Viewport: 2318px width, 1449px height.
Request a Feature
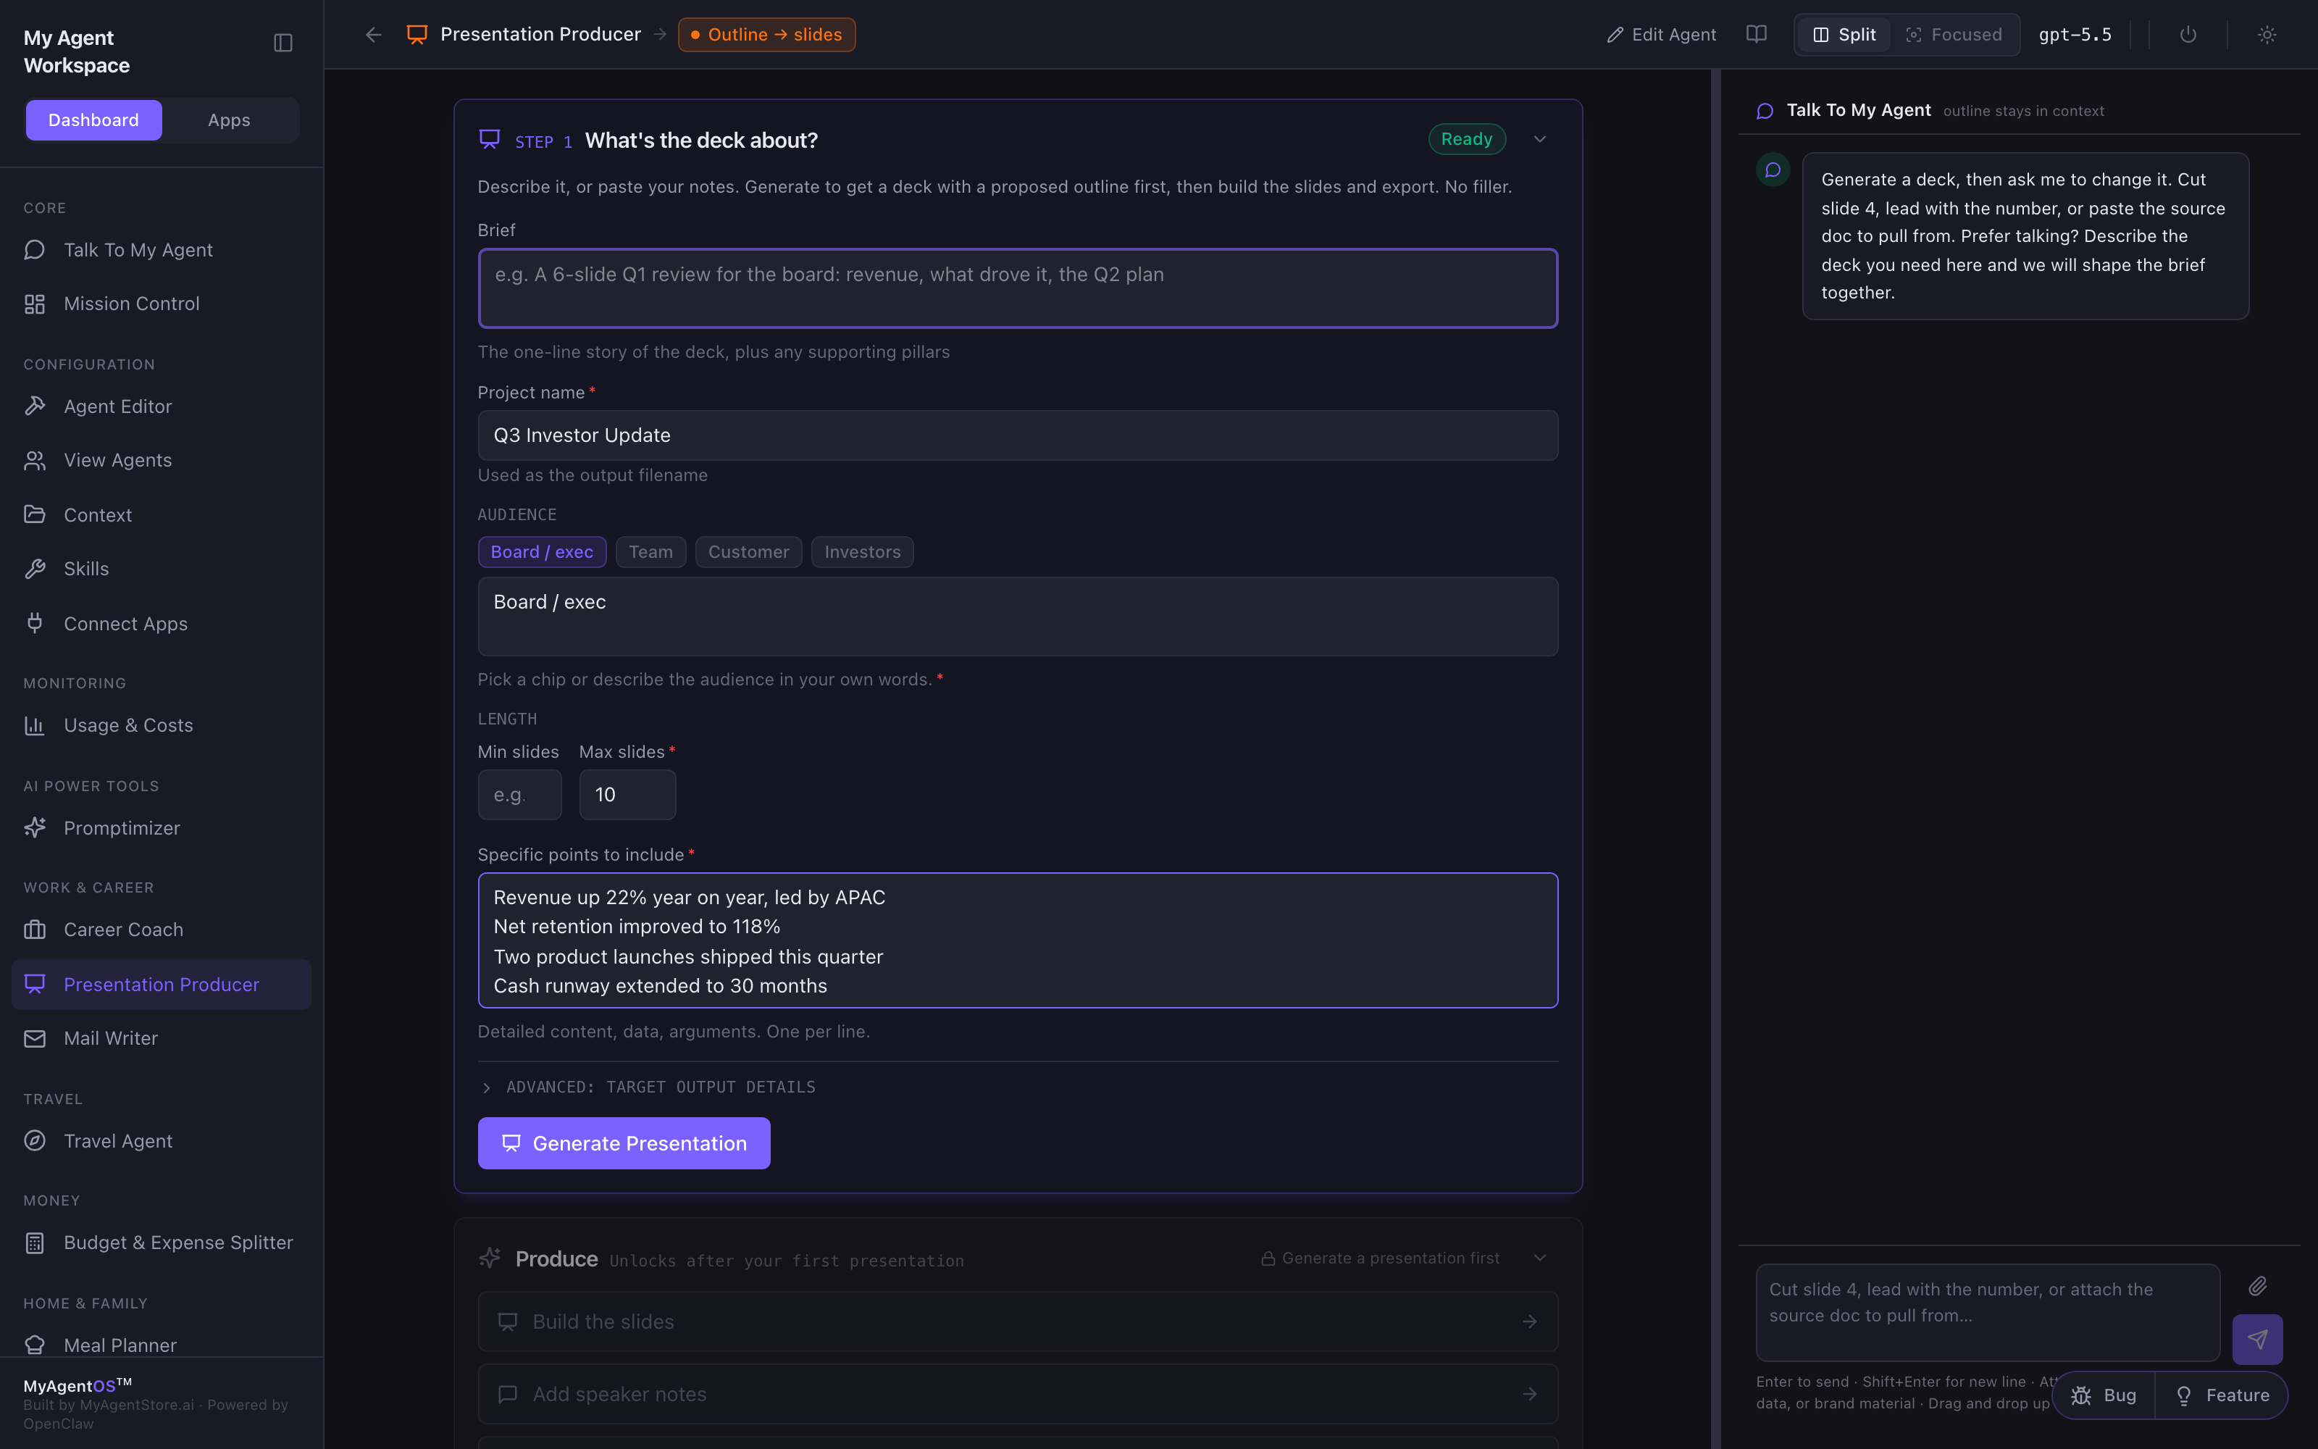click(x=2221, y=1395)
